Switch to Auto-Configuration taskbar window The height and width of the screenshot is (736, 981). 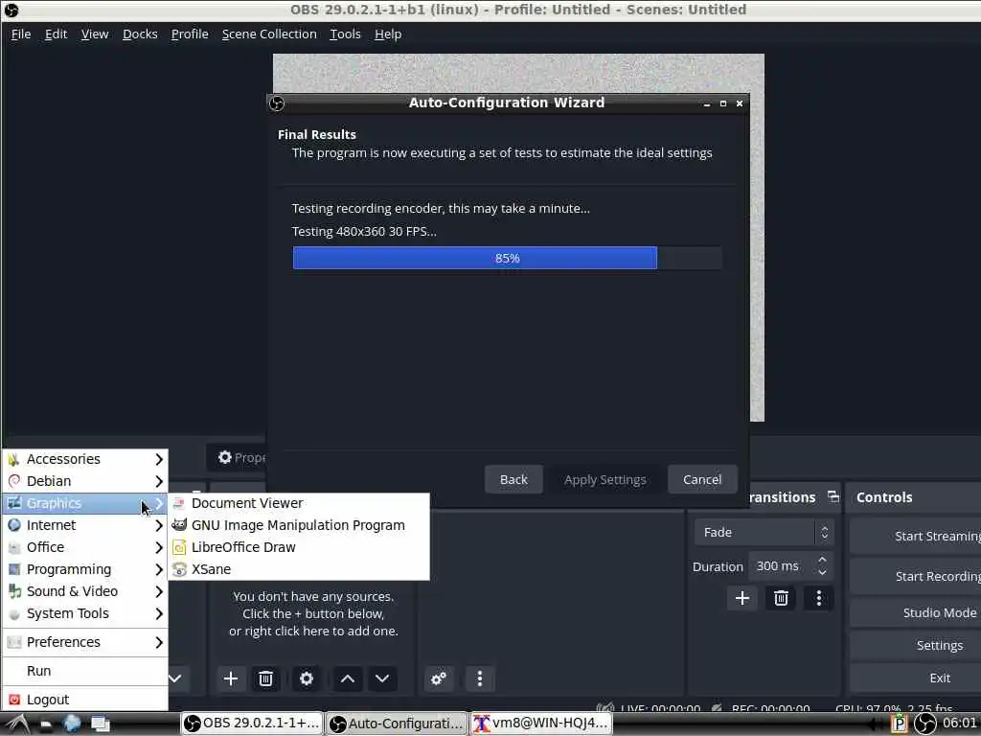pyautogui.click(x=398, y=724)
